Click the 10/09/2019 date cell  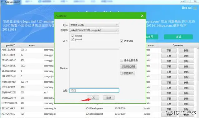[x=120, y=108]
